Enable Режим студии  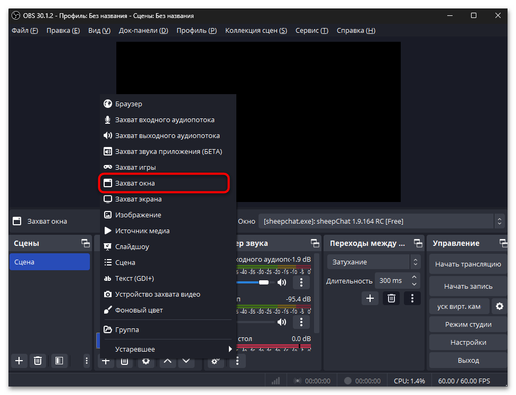coord(468,324)
